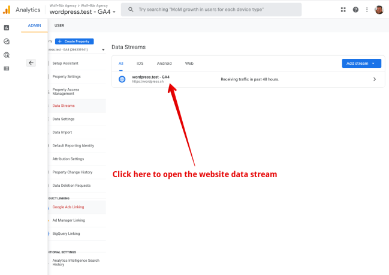Open the wordpress.test - GA4 property selector
This screenshot has width=389, height=275.
[82, 11]
